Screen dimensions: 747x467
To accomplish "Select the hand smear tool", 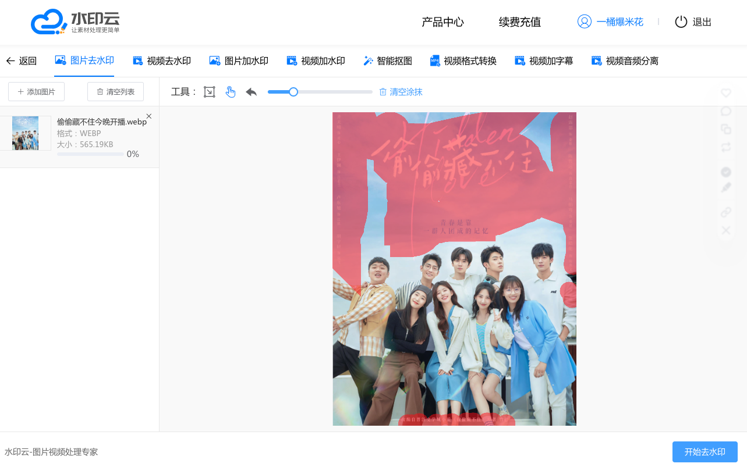I will [231, 92].
